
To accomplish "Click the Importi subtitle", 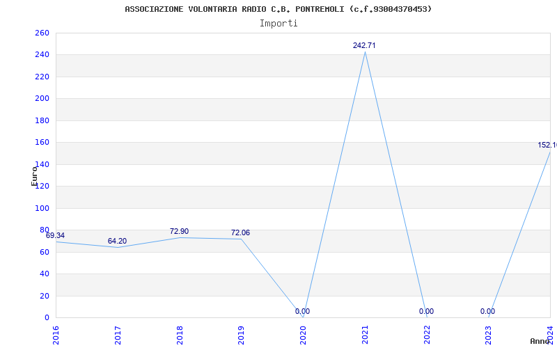I will point(278,24).
